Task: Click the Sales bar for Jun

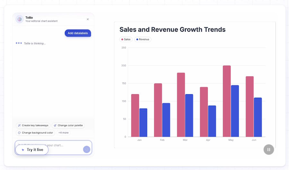Action: (250, 107)
